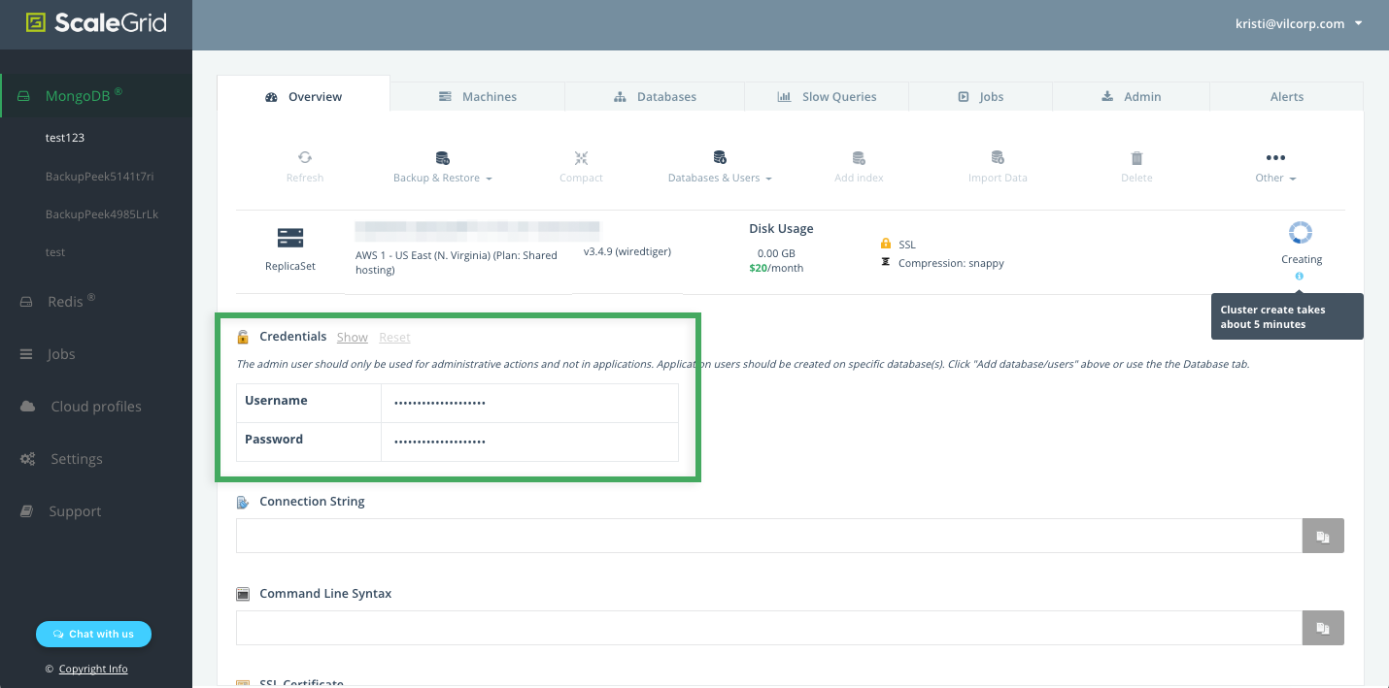This screenshot has height=688, width=1389.
Task: Click the Compression snappy icon
Action: pos(886,262)
